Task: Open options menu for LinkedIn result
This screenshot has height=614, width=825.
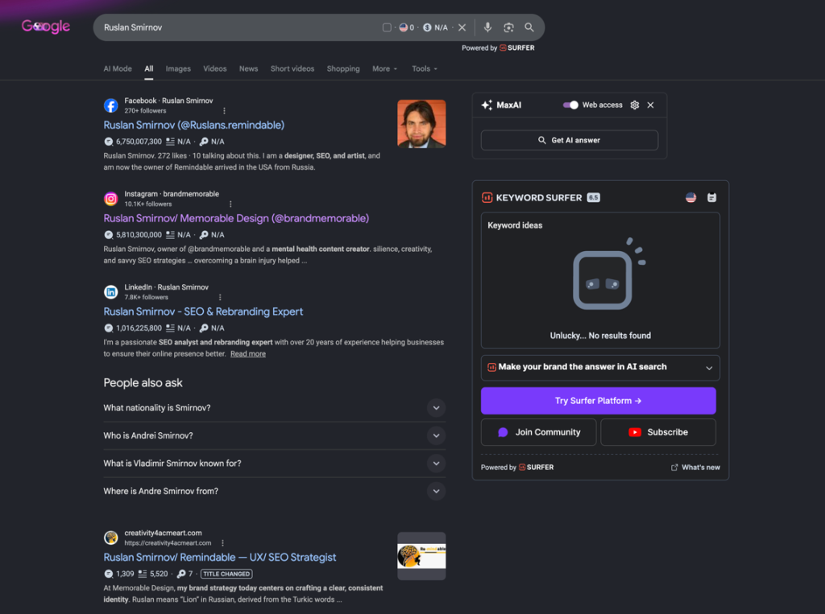Action: point(220,297)
